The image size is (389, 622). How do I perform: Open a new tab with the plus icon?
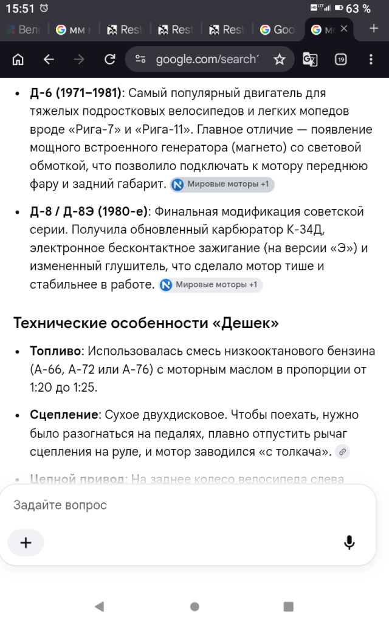pos(374,28)
